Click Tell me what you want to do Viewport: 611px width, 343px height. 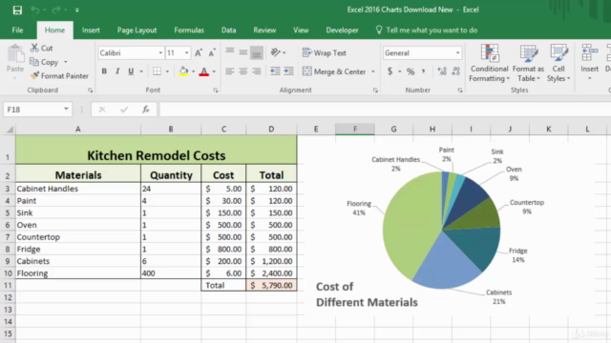pos(427,30)
